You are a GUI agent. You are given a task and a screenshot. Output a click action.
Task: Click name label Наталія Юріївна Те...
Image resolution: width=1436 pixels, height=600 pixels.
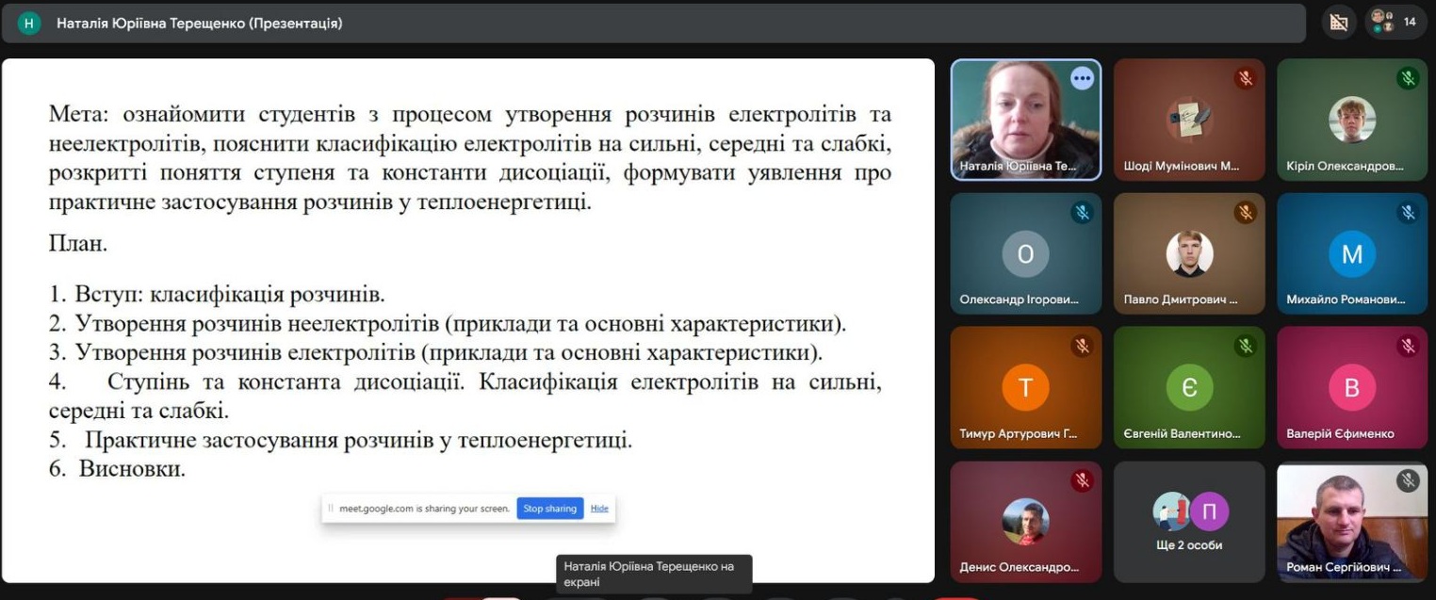(x=1018, y=167)
